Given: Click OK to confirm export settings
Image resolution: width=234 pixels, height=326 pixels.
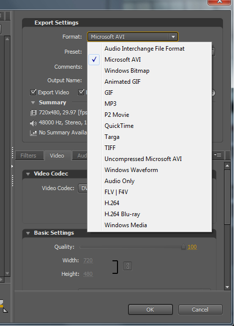Looking at the screenshot, I should [150, 309].
